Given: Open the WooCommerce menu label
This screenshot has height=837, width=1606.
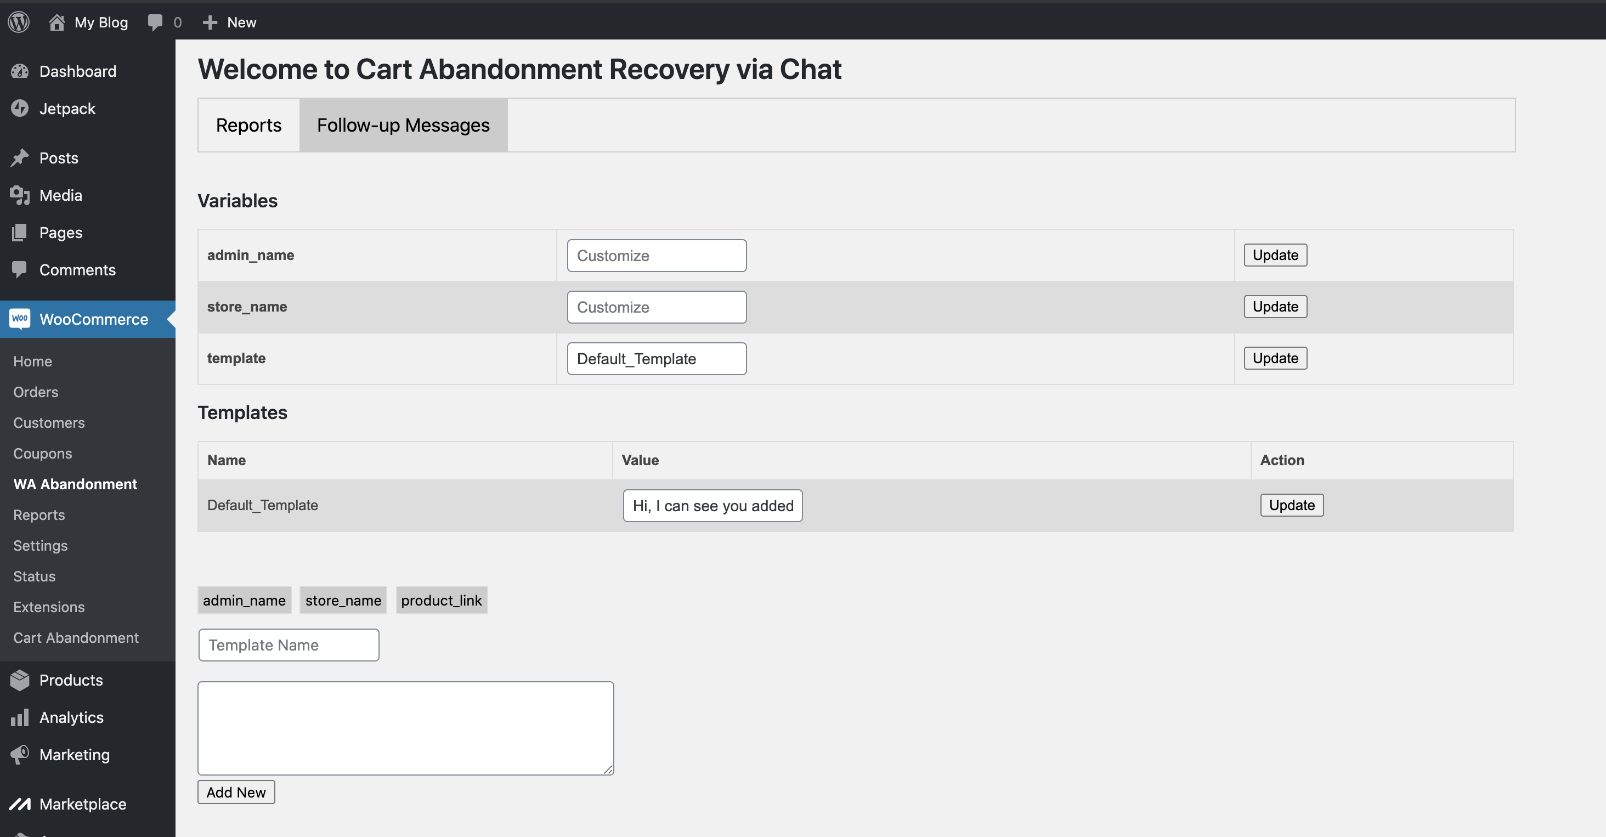Looking at the screenshot, I should [x=93, y=319].
